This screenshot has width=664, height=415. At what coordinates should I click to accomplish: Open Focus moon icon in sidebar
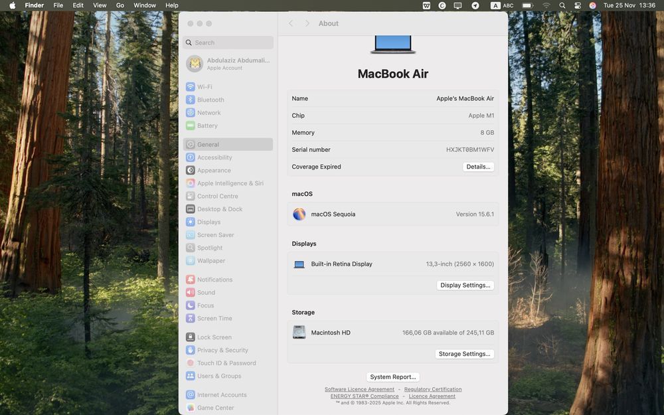coord(191,305)
